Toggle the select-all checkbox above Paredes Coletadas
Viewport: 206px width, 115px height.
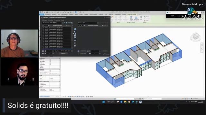click(43, 26)
